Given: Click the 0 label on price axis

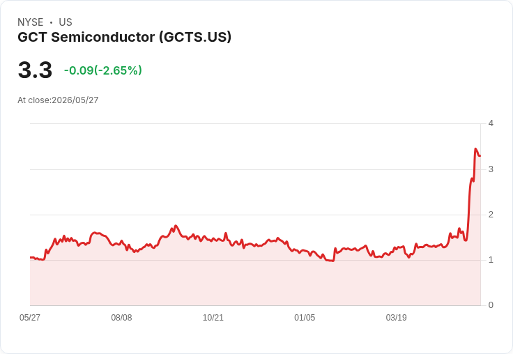Looking at the screenshot, I should pos(491,305).
